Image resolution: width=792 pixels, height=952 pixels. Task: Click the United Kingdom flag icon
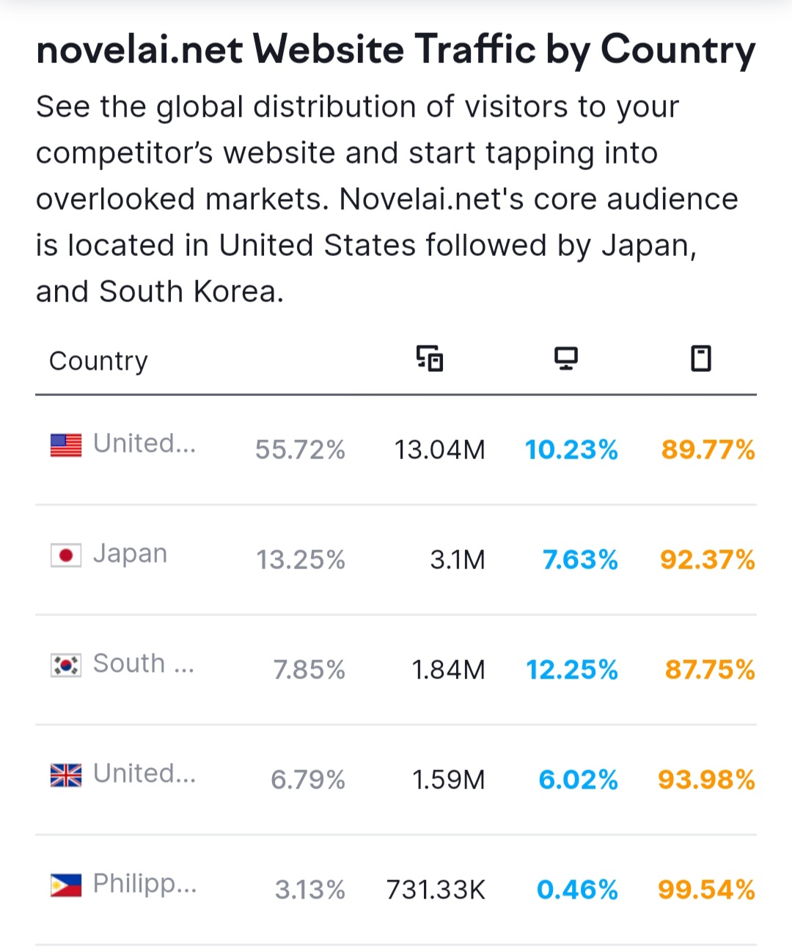tap(66, 775)
